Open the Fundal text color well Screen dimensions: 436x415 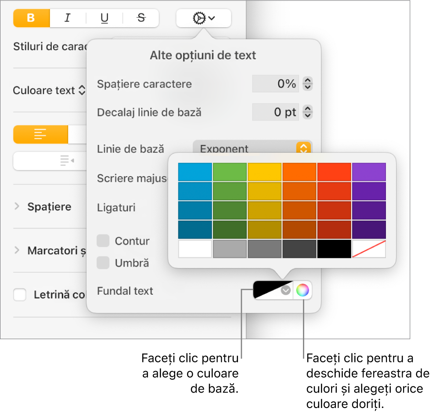273,290
